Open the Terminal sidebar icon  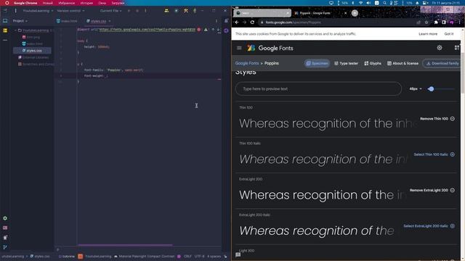[x=5, y=228]
